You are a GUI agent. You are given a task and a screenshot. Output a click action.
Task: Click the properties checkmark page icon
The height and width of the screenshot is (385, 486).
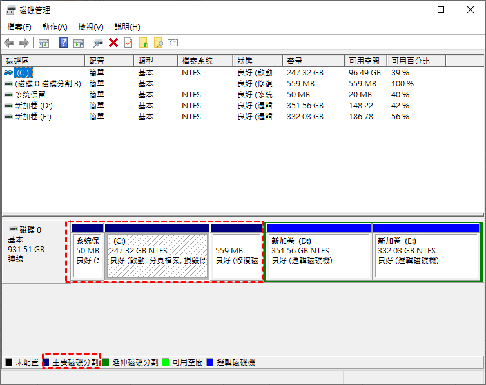click(x=128, y=43)
